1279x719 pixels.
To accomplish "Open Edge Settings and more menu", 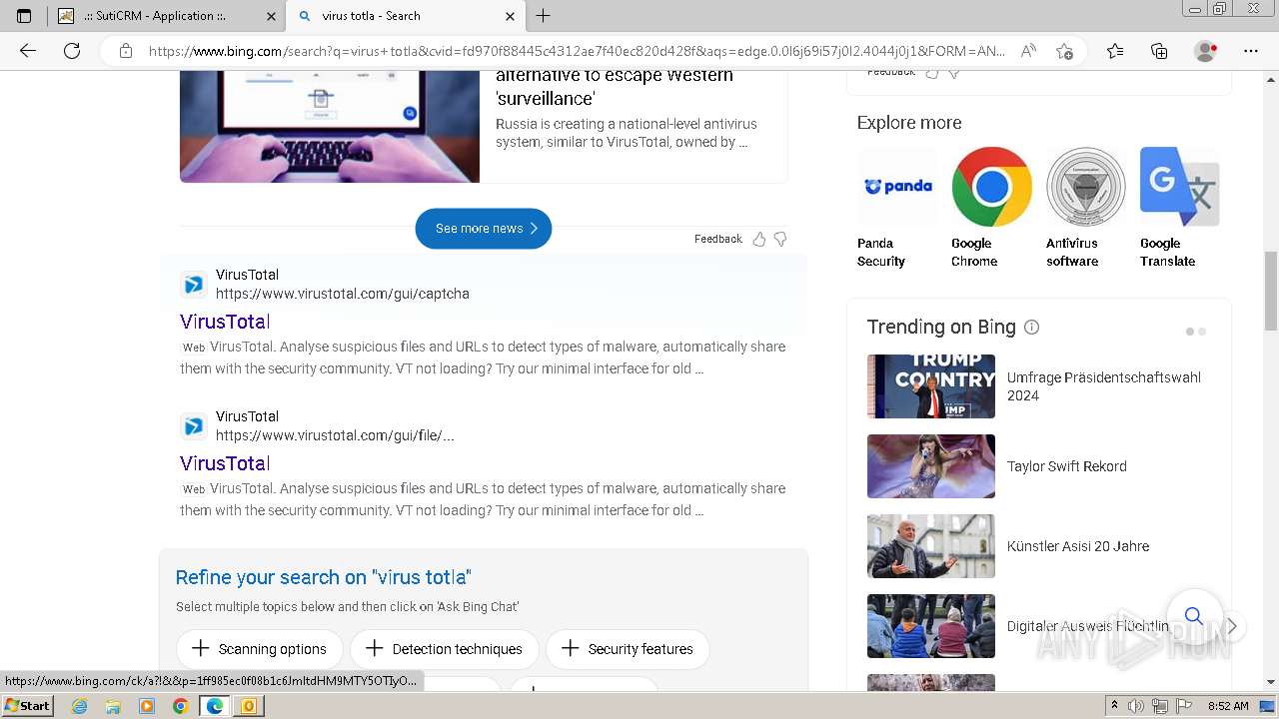I will coord(1251,51).
